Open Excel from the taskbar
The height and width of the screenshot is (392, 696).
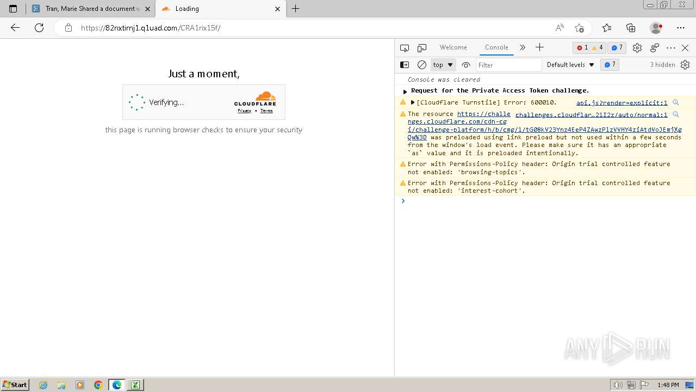coord(135,385)
